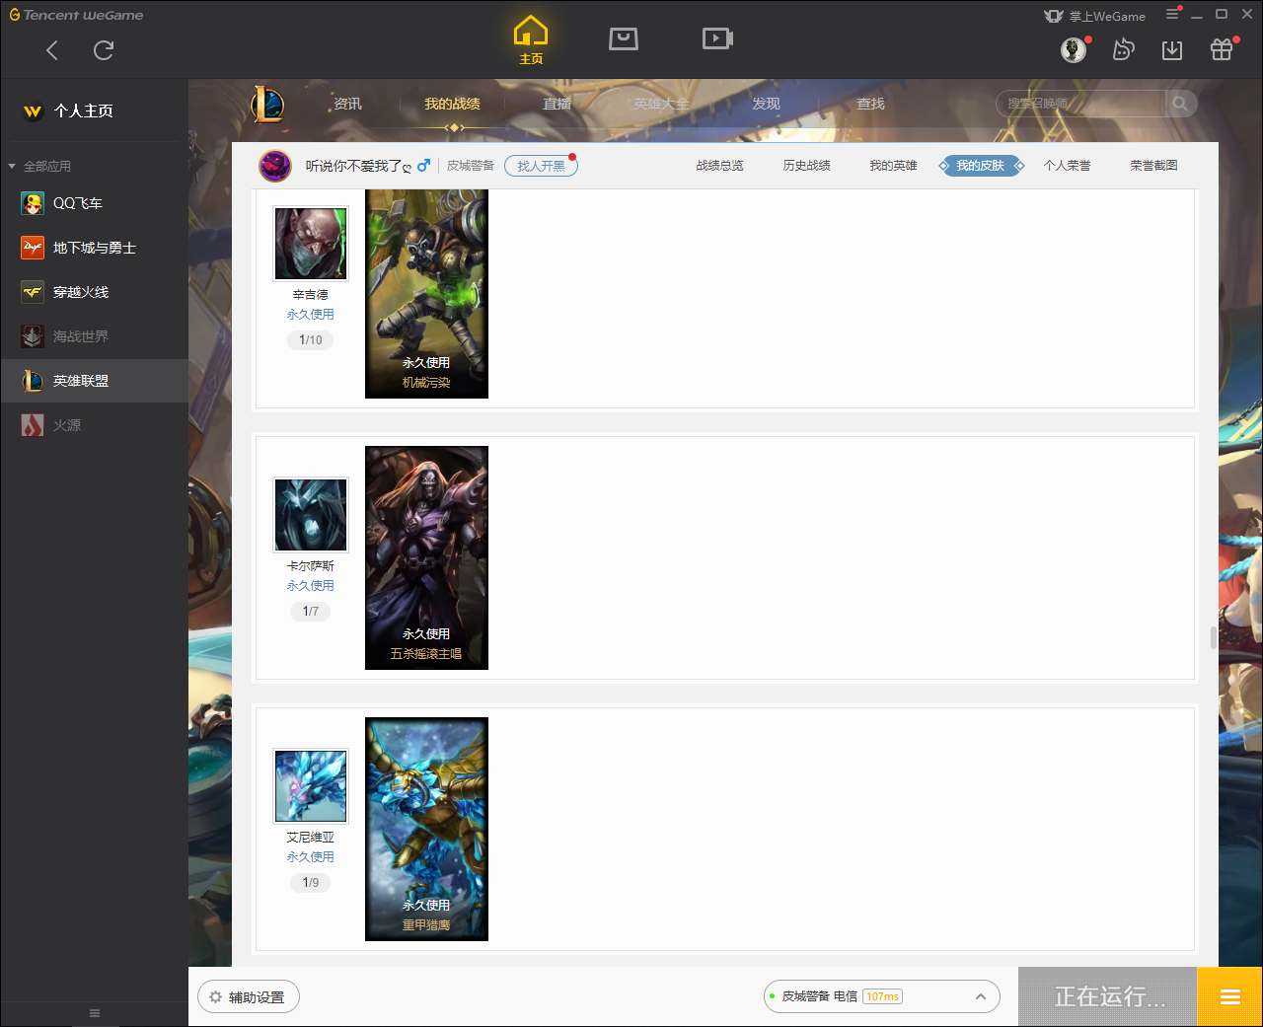Click the 1/7 skin count badge
This screenshot has height=1027, width=1263.
(311, 611)
